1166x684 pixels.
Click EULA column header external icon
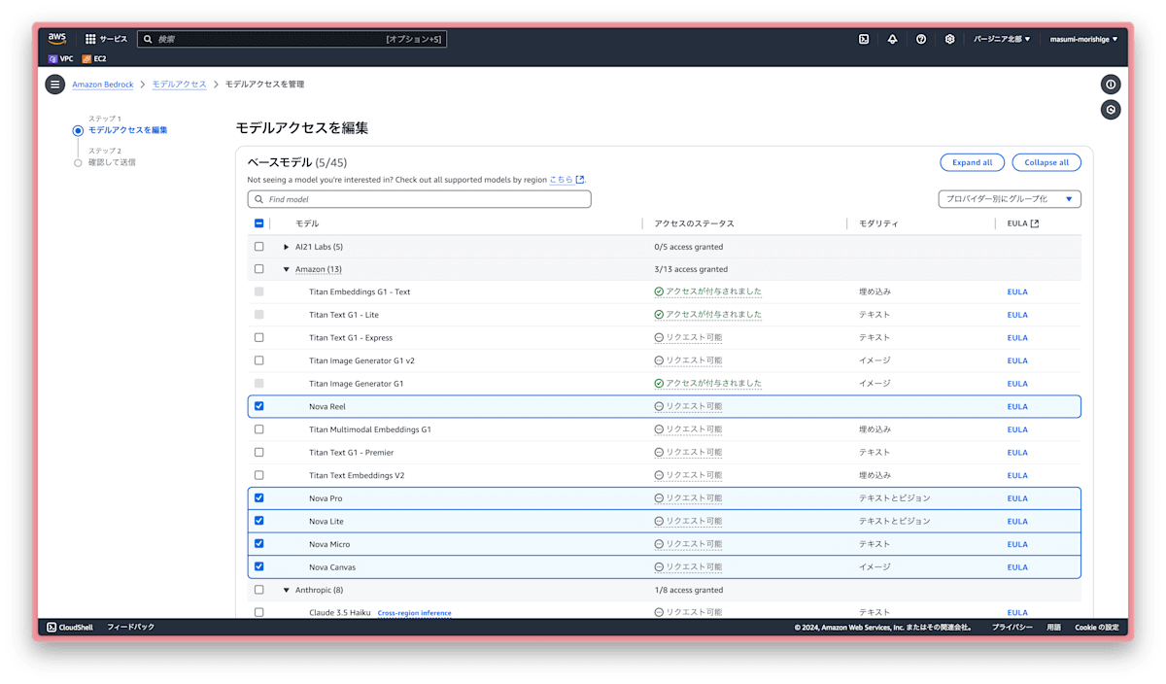click(1034, 223)
